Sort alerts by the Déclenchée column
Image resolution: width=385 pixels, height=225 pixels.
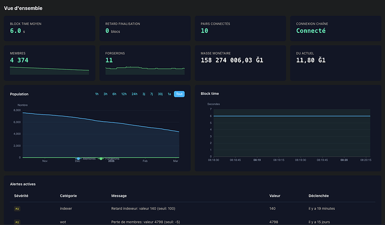319,195
